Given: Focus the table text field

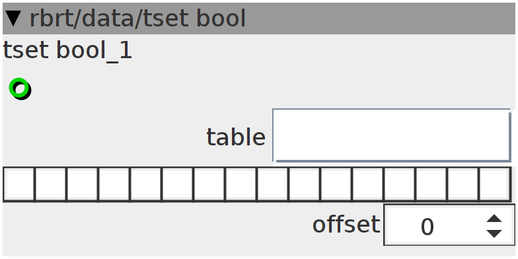Looking at the screenshot, I should (x=392, y=135).
